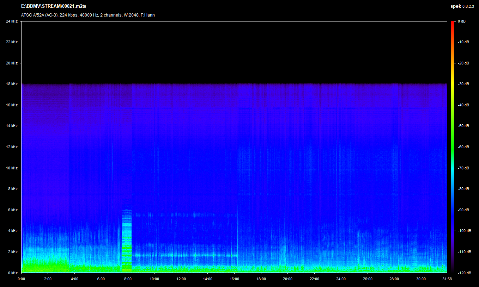479x287 pixels.
Task: Click the 0 kHz frequency axis label
Action: (13, 273)
